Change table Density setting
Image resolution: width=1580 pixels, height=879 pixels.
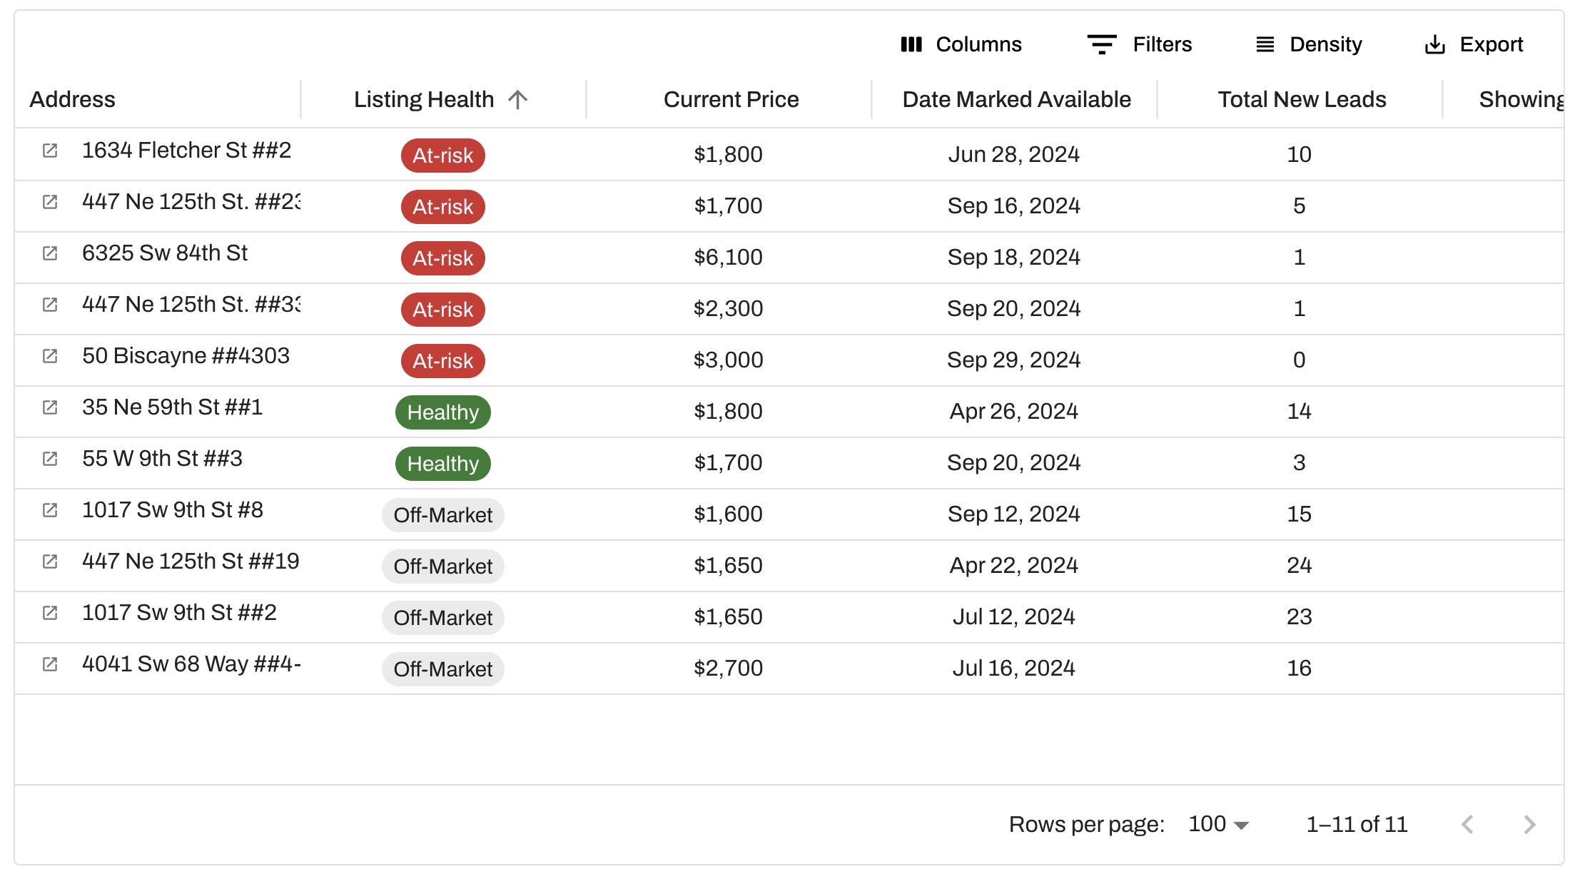1309,44
